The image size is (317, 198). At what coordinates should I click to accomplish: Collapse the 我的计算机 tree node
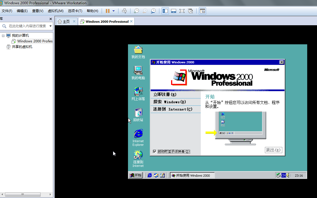coord(3,36)
